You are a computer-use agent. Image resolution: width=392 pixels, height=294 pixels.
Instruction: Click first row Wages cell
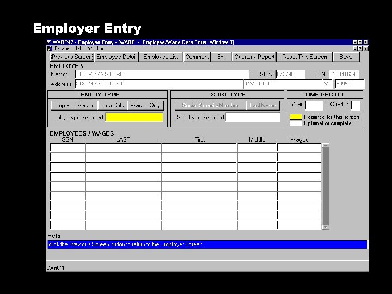click(299, 148)
